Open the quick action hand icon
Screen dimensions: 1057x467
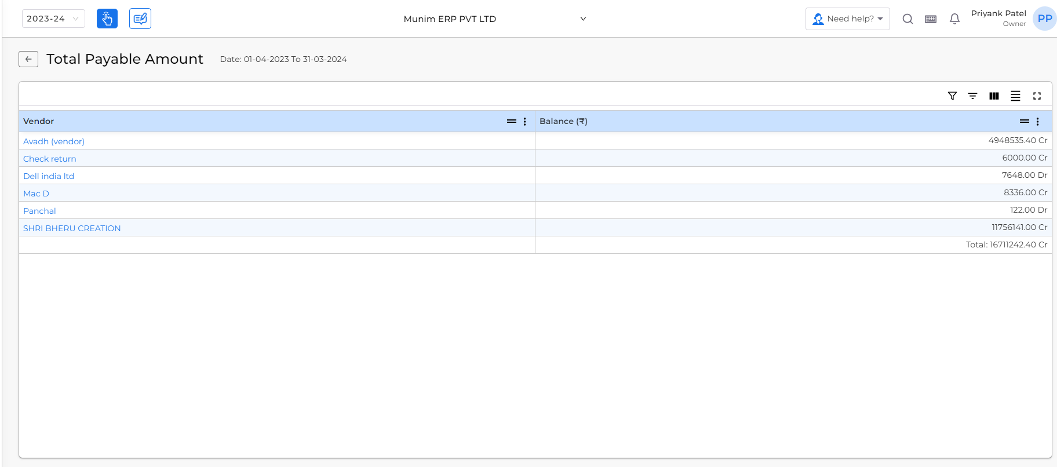coord(107,19)
